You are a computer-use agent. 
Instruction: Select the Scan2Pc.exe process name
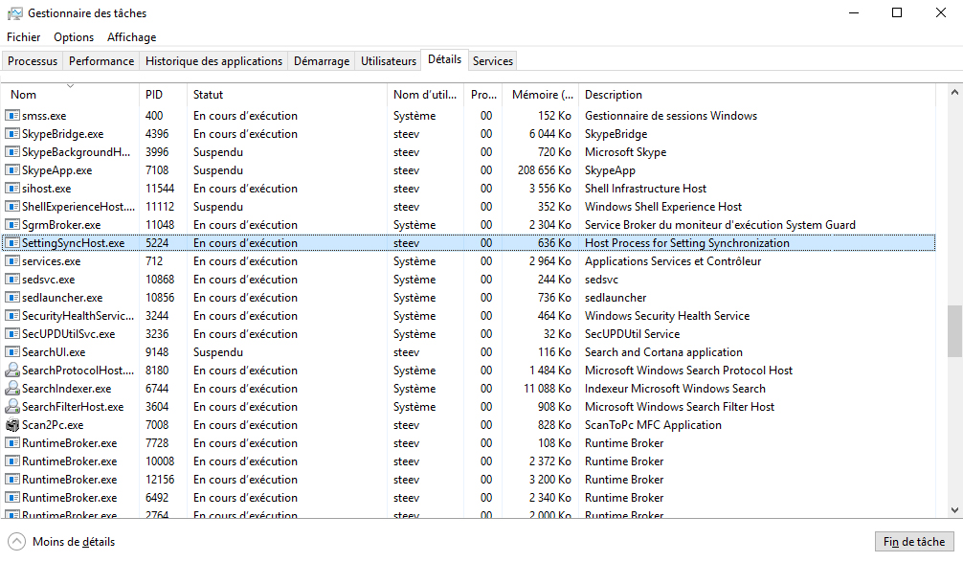point(53,425)
